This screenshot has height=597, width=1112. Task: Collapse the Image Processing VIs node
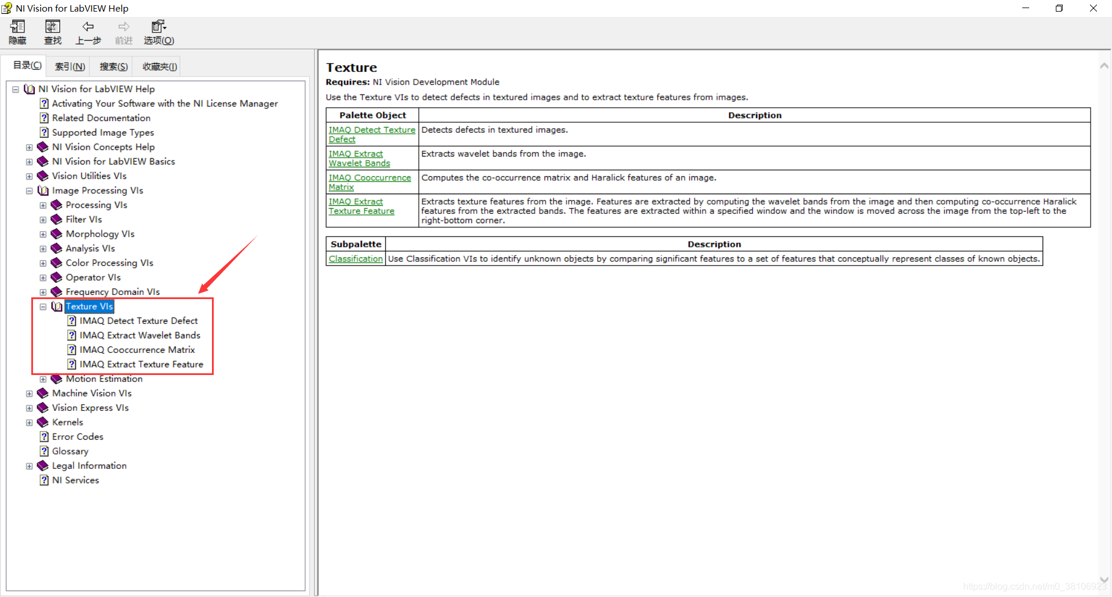click(x=30, y=191)
